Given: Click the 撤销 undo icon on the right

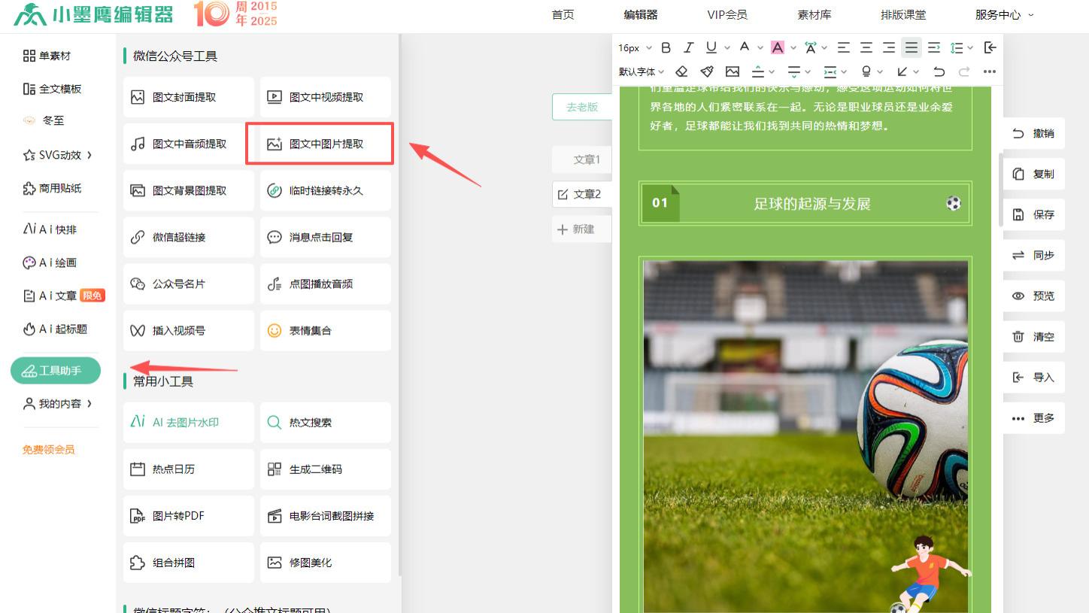Looking at the screenshot, I should (x=1033, y=132).
